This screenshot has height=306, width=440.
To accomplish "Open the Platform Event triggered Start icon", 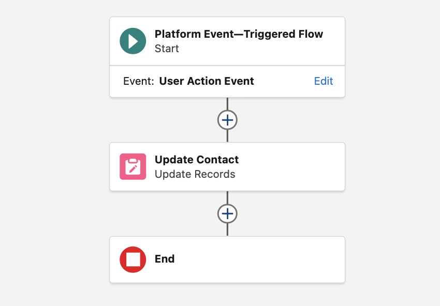I will point(133,40).
